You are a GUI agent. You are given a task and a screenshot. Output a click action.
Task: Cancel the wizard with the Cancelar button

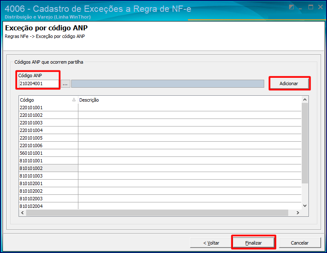pos(300,243)
